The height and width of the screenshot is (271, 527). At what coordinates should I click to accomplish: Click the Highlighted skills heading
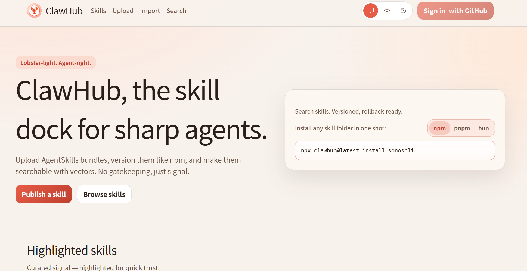[x=72, y=250]
